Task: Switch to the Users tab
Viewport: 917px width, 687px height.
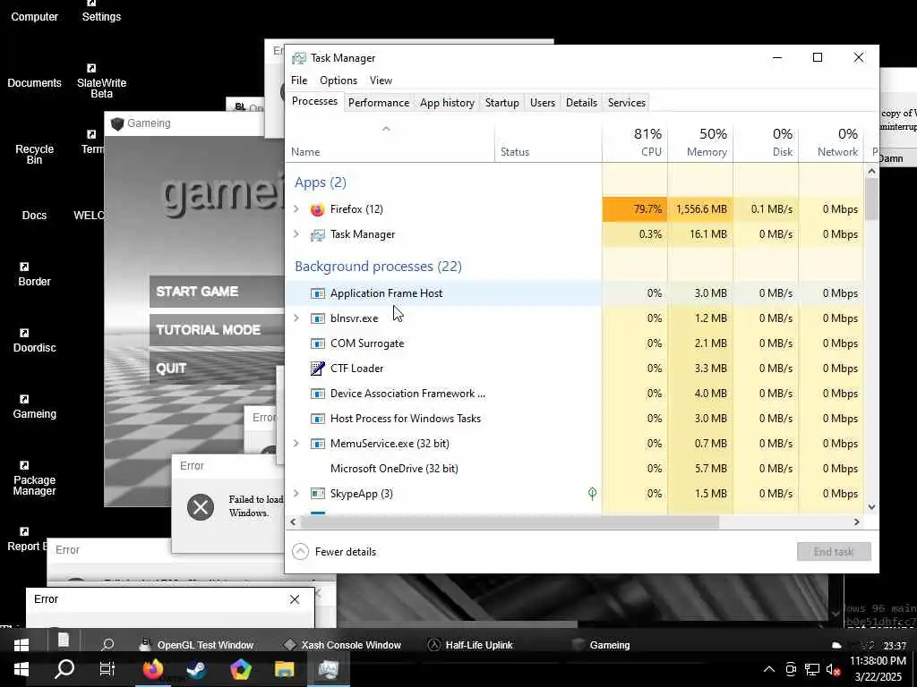Action: 542,103
